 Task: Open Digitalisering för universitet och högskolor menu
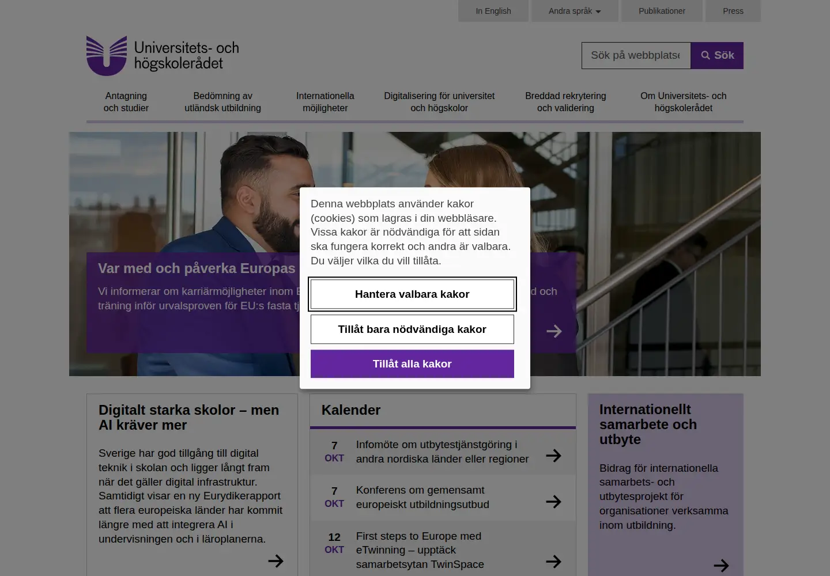point(439,102)
